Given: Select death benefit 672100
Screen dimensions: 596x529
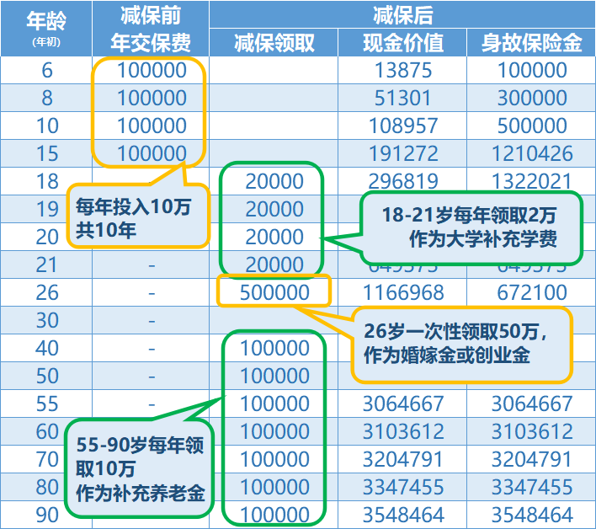Looking at the screenshot, I should click(x=532, y=292).
